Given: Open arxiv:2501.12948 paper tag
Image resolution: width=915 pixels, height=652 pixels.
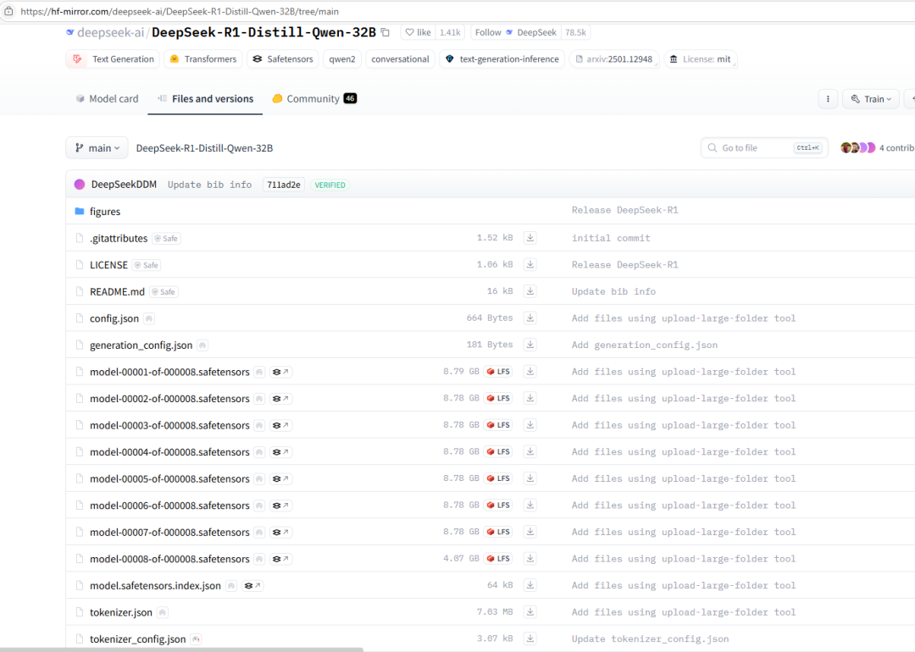Looking at the screenshot, I should 614,59.
